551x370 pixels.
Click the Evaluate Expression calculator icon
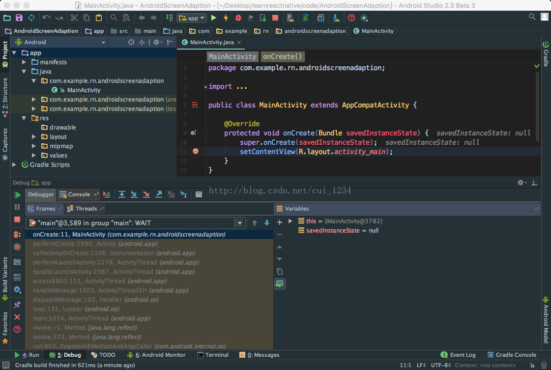tap(199, 194)
